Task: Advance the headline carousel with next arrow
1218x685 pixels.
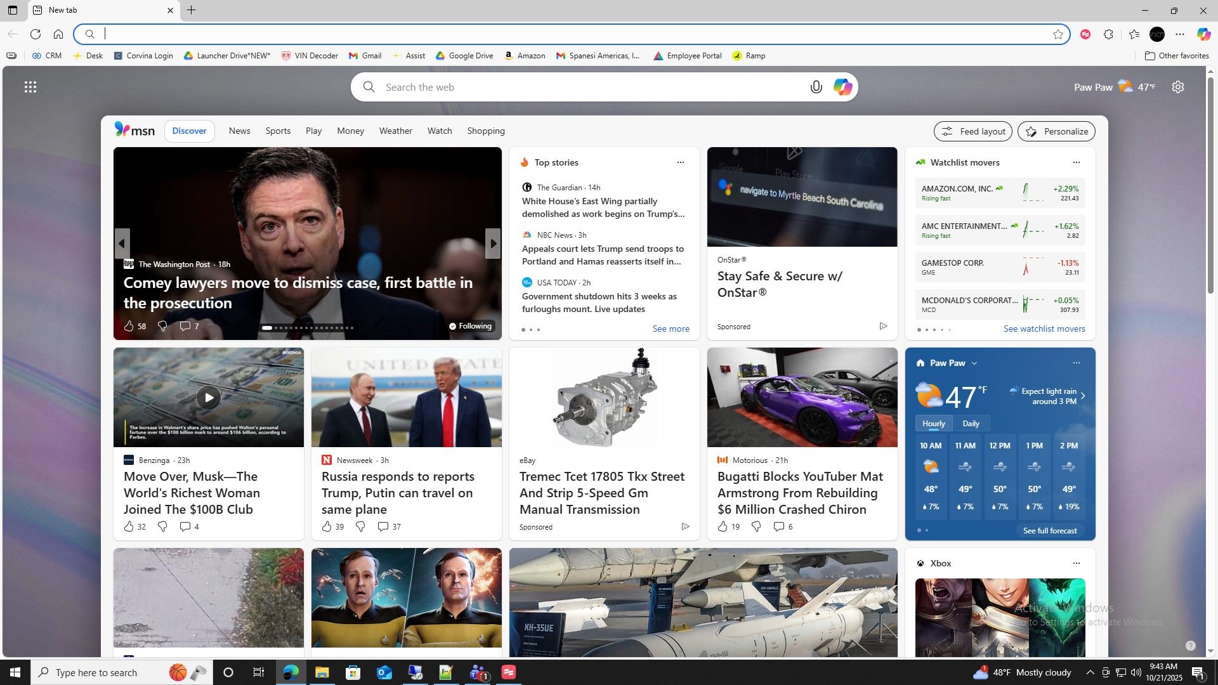Action: click(x=493, y=244)
